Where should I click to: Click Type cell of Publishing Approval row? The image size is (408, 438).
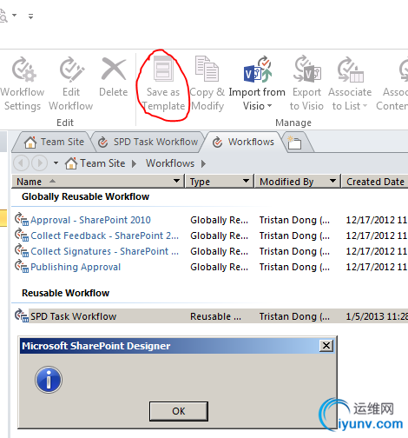tap(219, 267)
